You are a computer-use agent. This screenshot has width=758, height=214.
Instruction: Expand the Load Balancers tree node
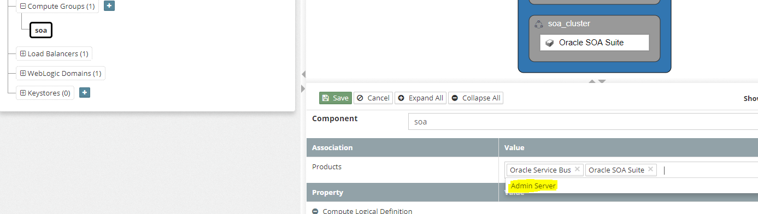[x=23, y=53]
